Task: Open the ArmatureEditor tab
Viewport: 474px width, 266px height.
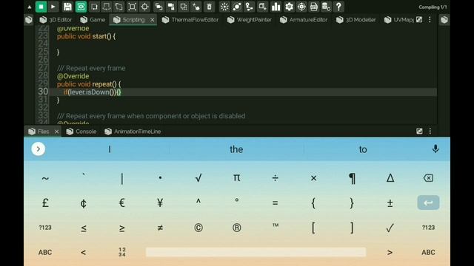Action: click(x=304, y=20)
